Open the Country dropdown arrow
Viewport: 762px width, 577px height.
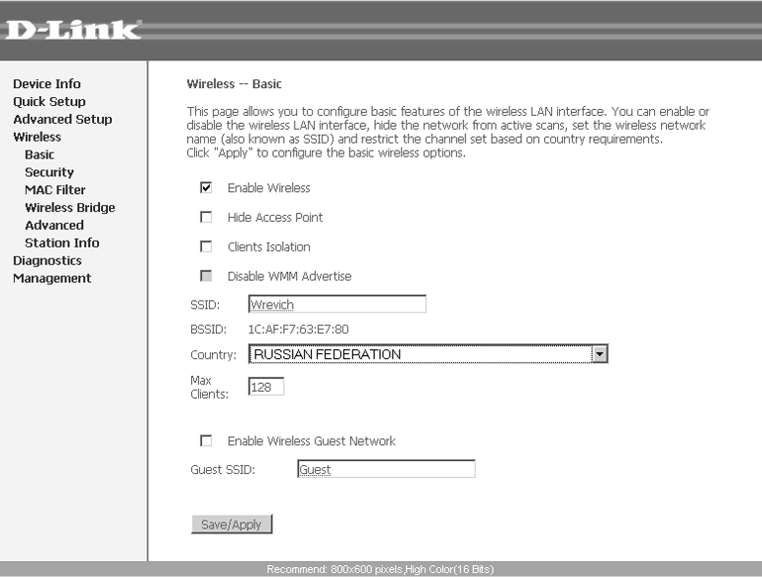coord(599,354)
